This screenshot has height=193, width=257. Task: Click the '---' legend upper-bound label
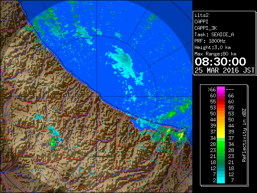coord(230,90)
